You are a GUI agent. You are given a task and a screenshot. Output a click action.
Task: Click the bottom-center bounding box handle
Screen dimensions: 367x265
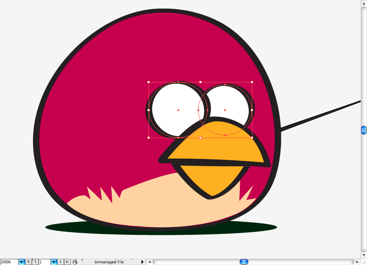(x=200, y=138)
